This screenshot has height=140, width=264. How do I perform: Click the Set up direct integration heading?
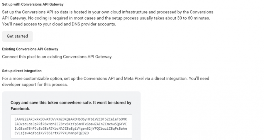click(x=22, y=71)
